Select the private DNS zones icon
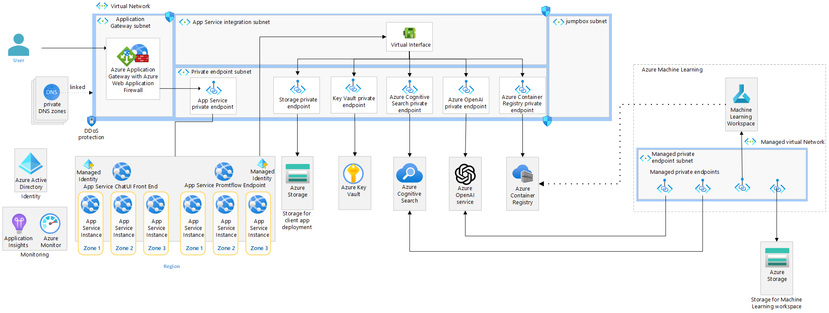Viewport: 829px width, 313px height. coord(52,92)
